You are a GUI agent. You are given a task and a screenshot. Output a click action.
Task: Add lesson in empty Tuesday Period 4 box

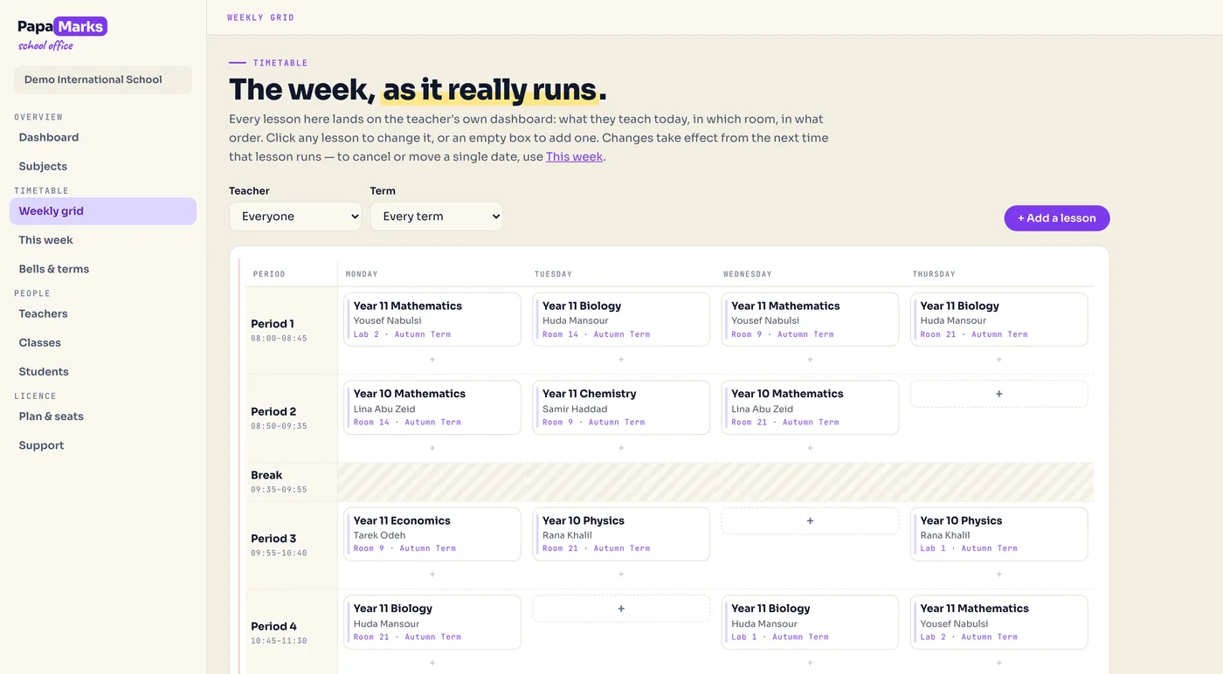click(621, 609)
